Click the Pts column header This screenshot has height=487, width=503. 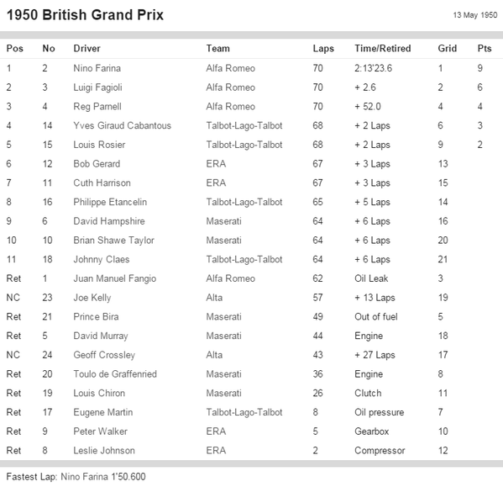tap(485, 49)
